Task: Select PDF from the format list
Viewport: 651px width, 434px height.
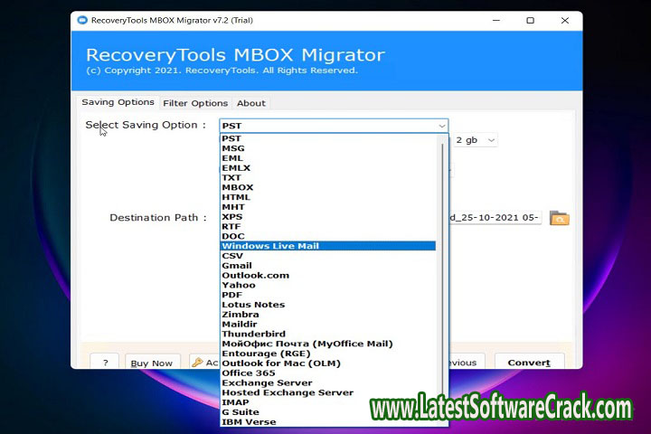Action: click(232, 295)
